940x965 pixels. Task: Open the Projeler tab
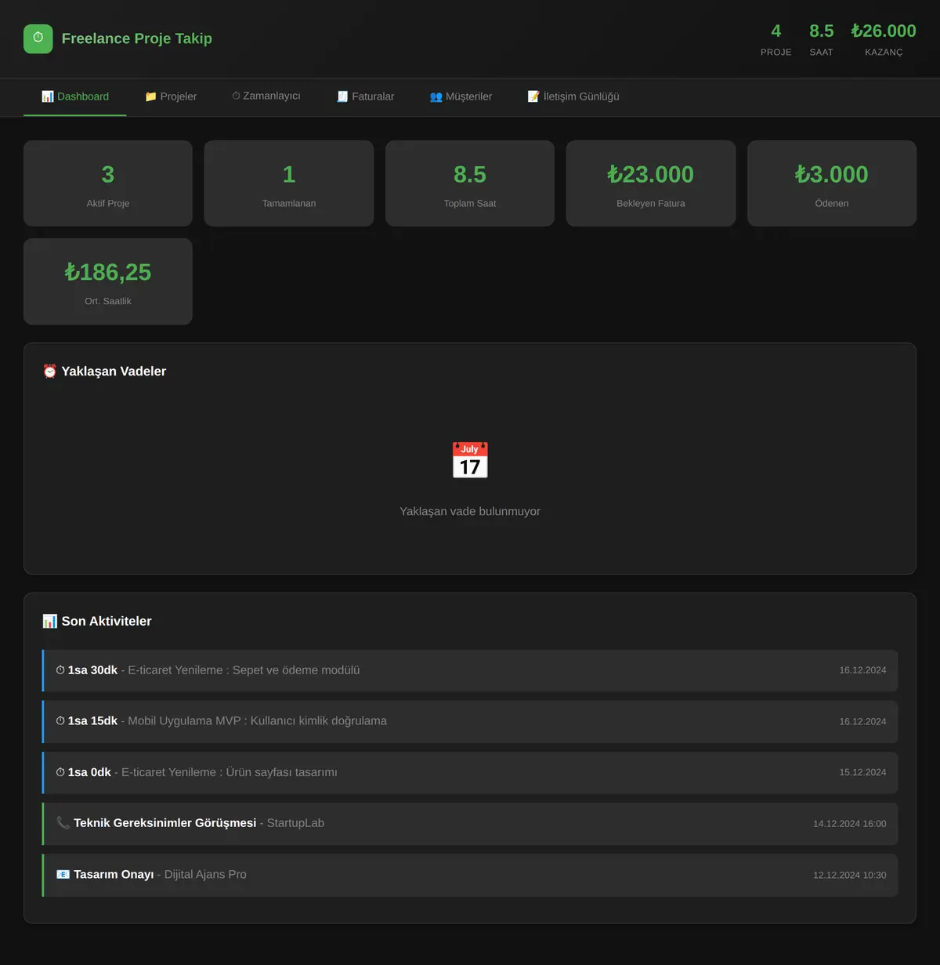pos(171,96)
